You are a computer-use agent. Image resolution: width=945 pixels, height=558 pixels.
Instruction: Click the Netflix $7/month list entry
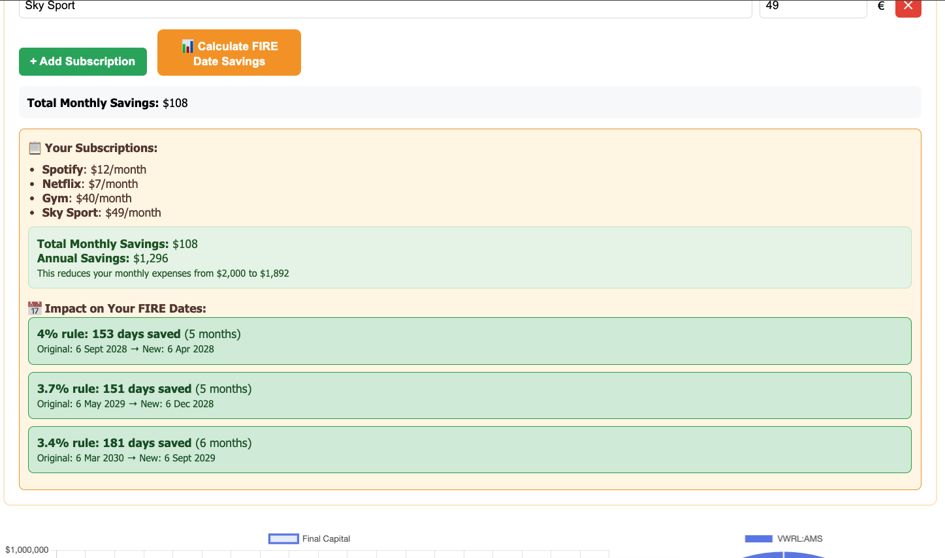[90, 184]
